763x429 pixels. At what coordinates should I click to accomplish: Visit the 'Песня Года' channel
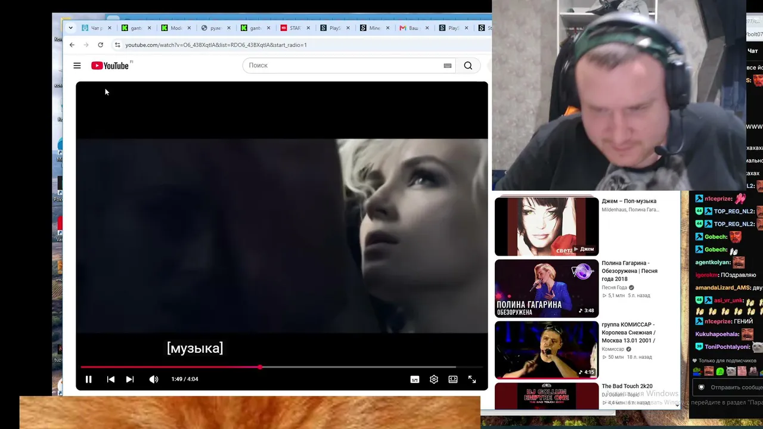[x=614, y=288]
